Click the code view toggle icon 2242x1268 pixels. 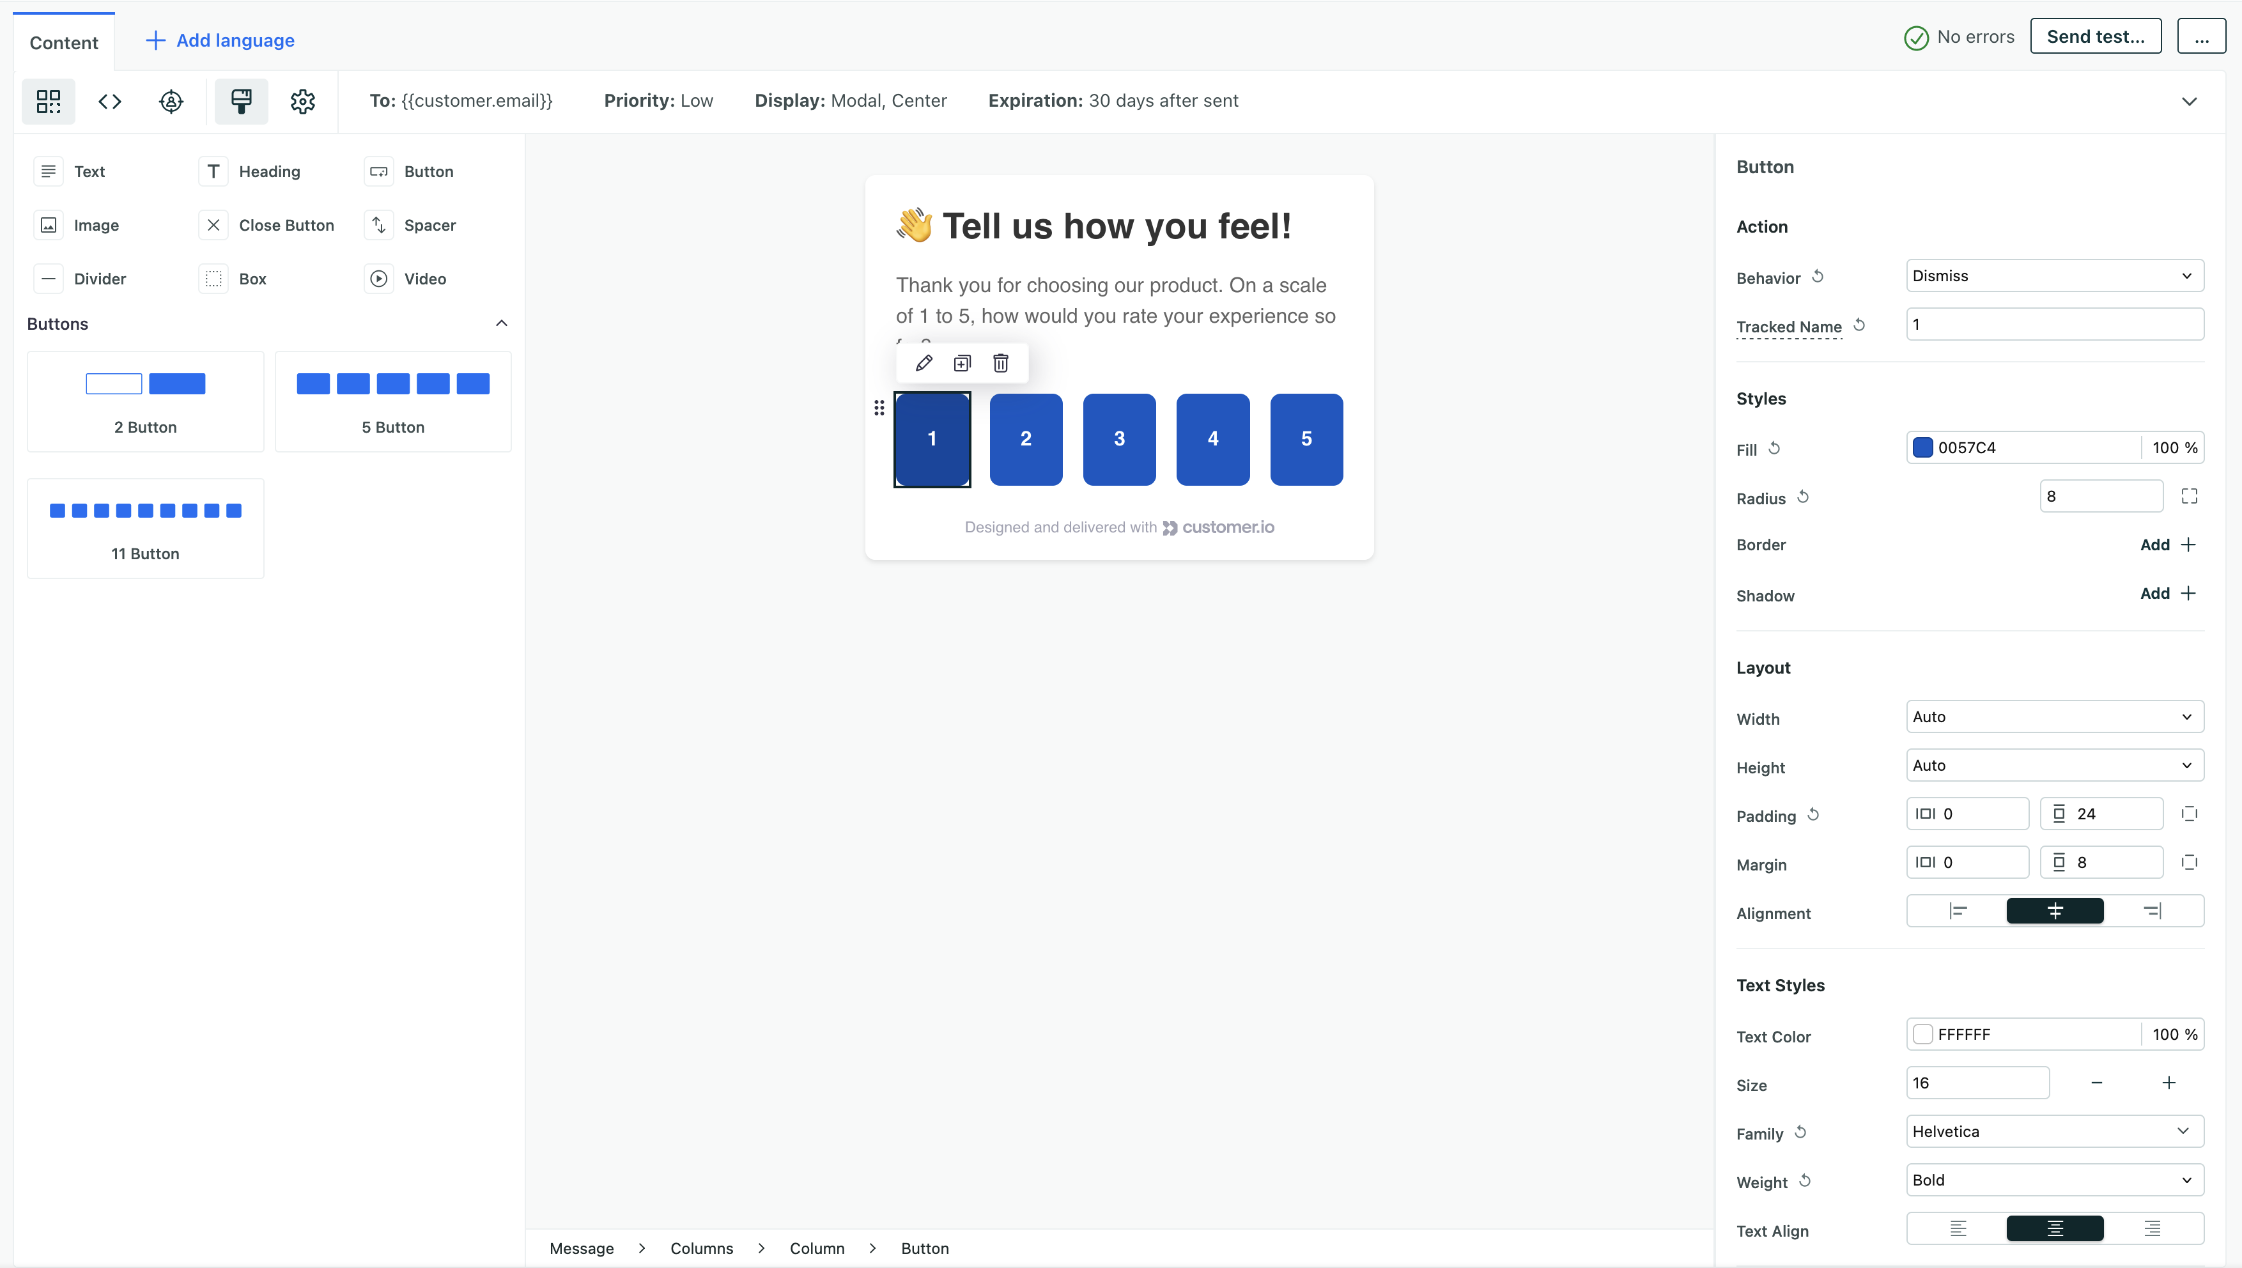[109, 100]
